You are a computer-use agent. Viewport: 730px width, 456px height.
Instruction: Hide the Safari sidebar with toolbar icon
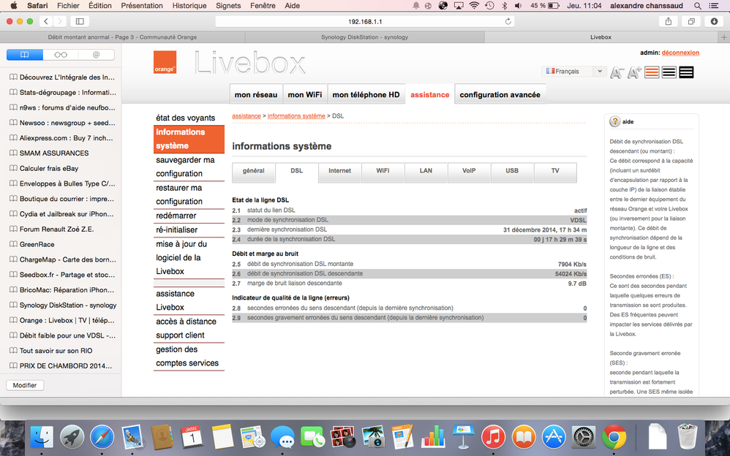pos(80,22)
